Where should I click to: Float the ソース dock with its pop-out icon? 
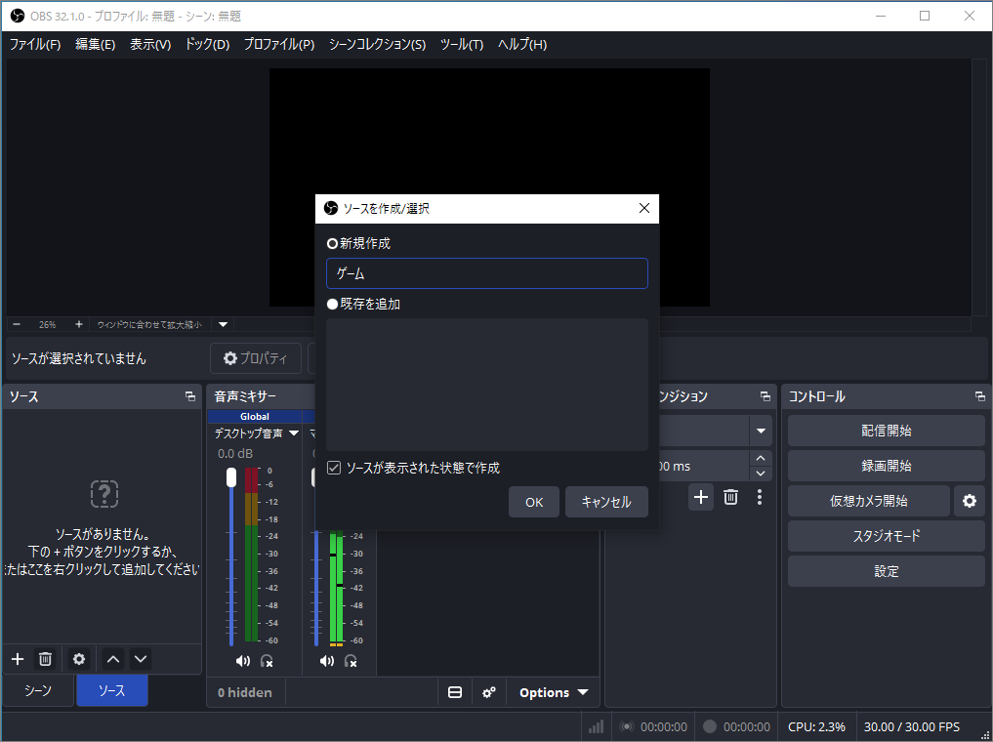coord(190,396)
